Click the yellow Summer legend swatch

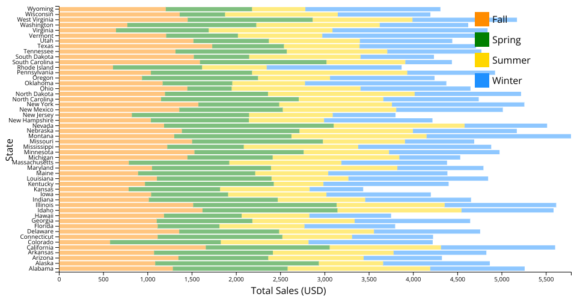[x=481, y=60]
